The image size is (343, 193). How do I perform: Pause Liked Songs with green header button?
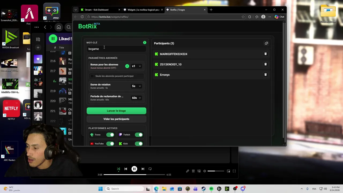pyautogui.click(x=53, y=39)
